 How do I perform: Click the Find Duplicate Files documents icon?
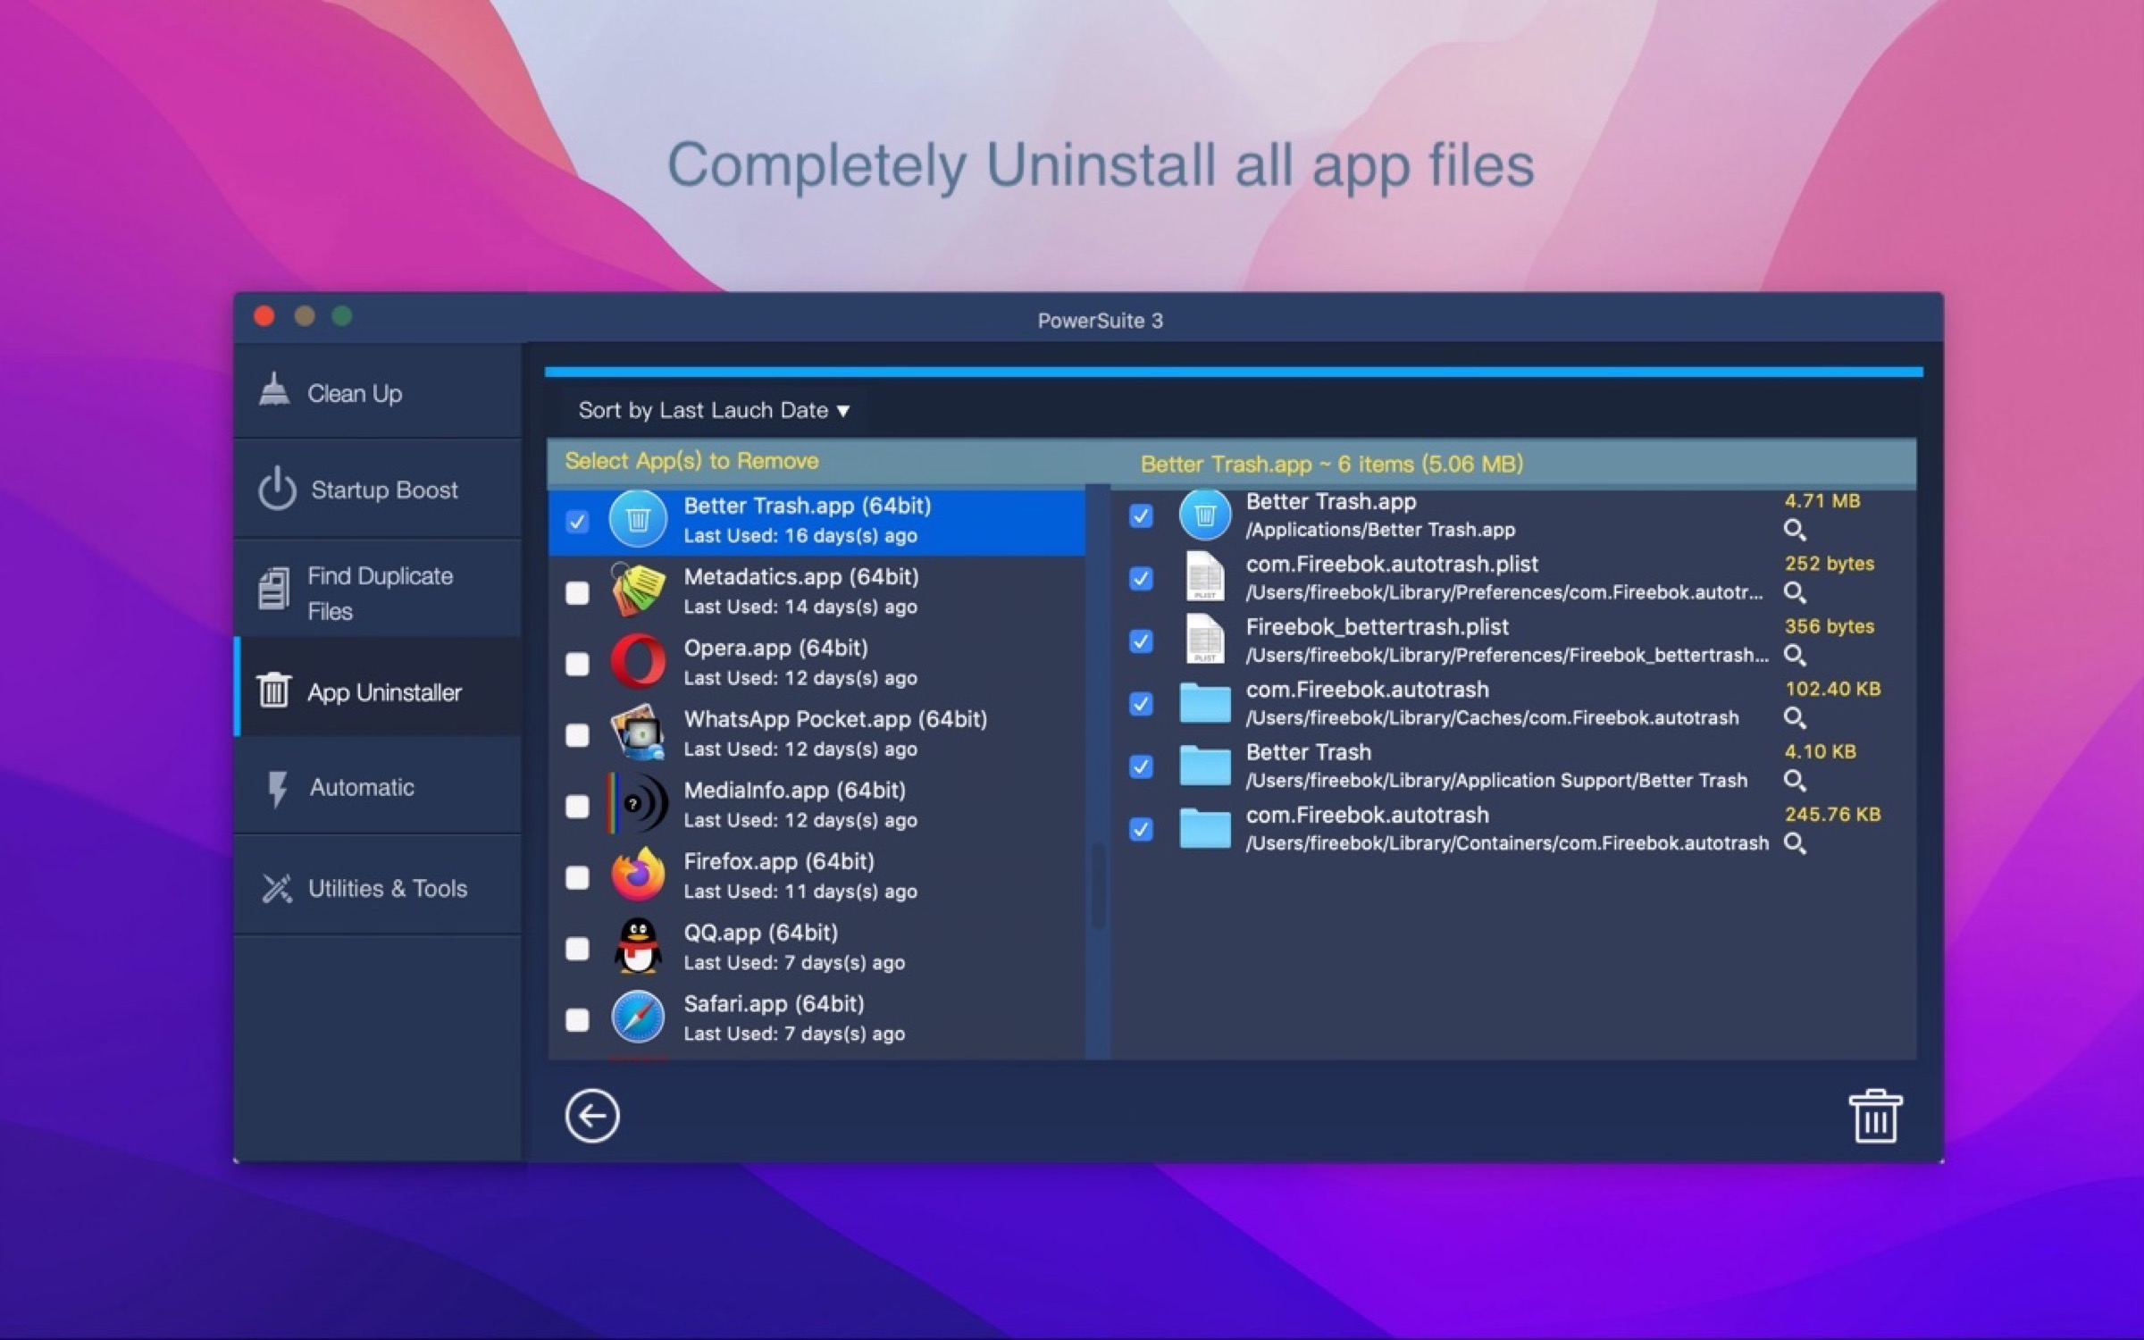273,589
